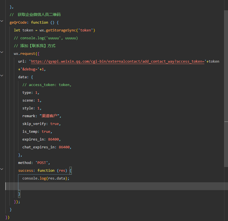Click the method value 'POST'
This screenshot has width=228, height=221.
(x=42, y=163)
